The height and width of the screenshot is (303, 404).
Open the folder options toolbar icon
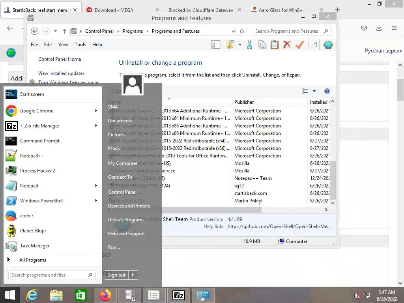point(230,44)
